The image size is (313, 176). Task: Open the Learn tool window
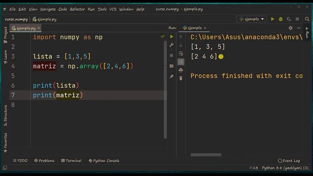click(x=5, y=57)
